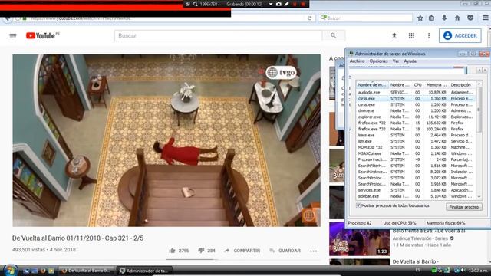Click the recorder zoom magnifier icon
491x276 pixels.
(195, 4)
